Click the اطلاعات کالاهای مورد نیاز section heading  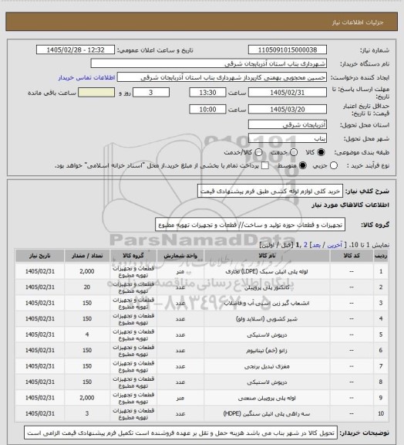[351, 205]
